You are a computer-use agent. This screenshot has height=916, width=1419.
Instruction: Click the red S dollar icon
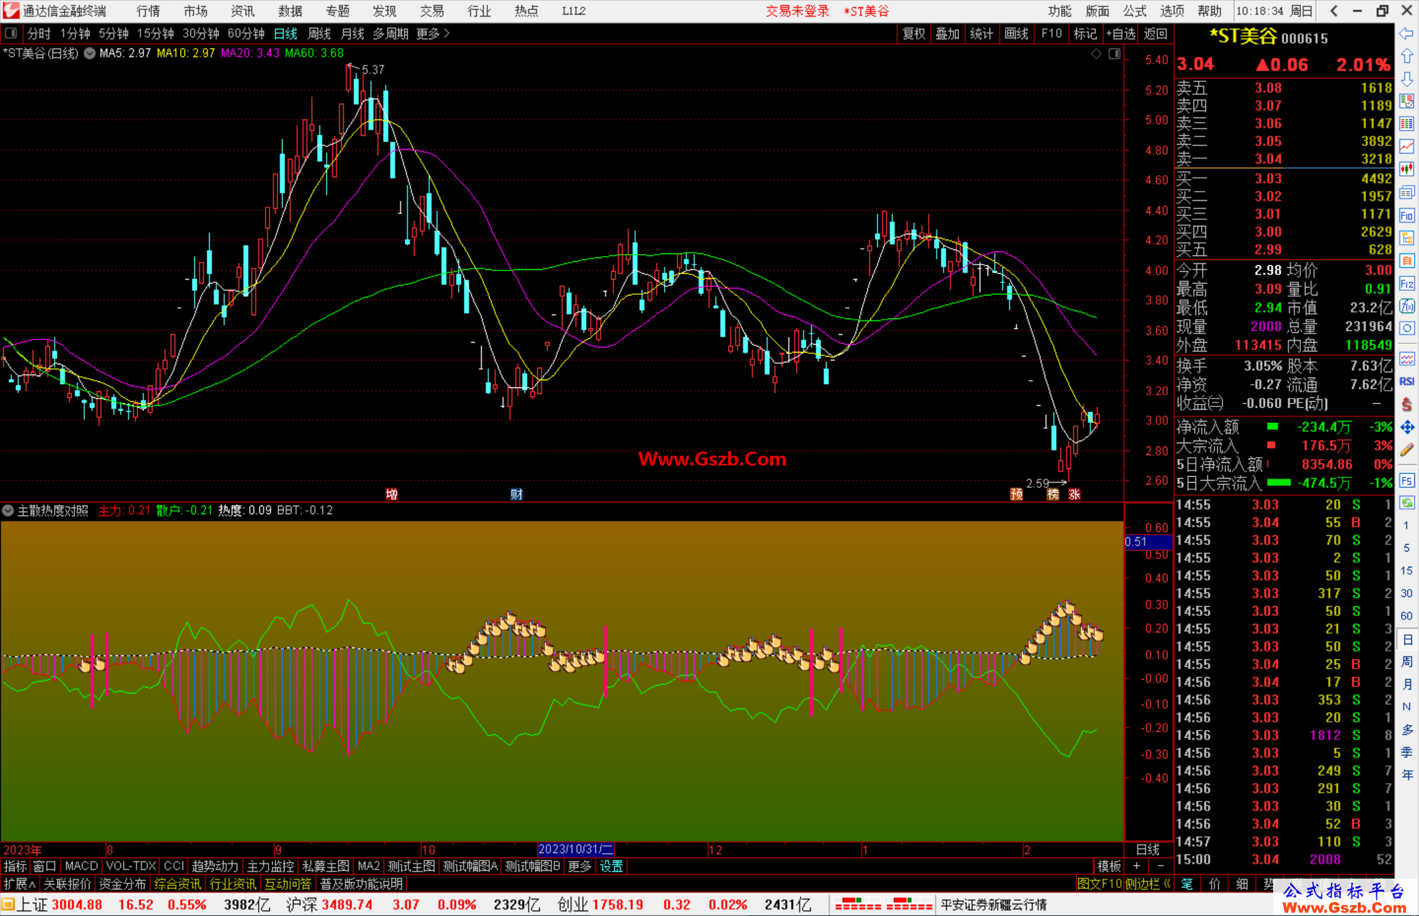tap(1407, 404)
